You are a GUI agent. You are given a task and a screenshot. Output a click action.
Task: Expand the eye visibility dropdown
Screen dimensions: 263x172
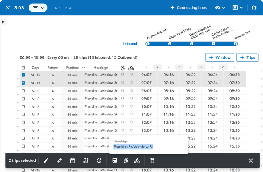(x=220, y=7)
